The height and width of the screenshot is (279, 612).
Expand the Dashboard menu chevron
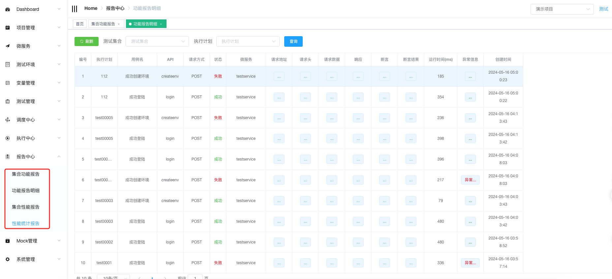(59, 9)
